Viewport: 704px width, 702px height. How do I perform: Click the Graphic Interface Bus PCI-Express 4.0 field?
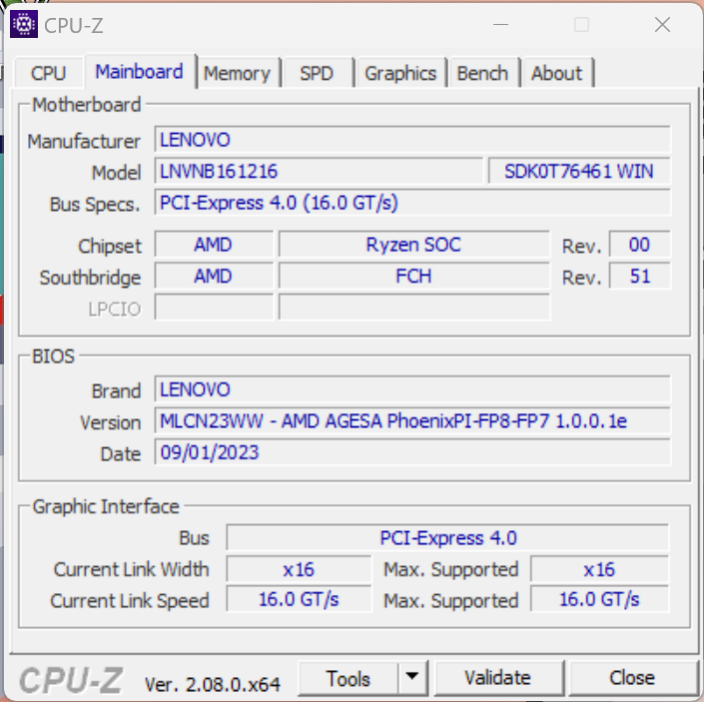coord(447,537)
